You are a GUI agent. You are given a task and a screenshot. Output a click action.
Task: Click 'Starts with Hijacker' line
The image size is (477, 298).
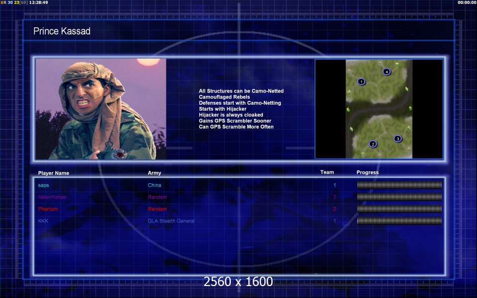point(223,109)
